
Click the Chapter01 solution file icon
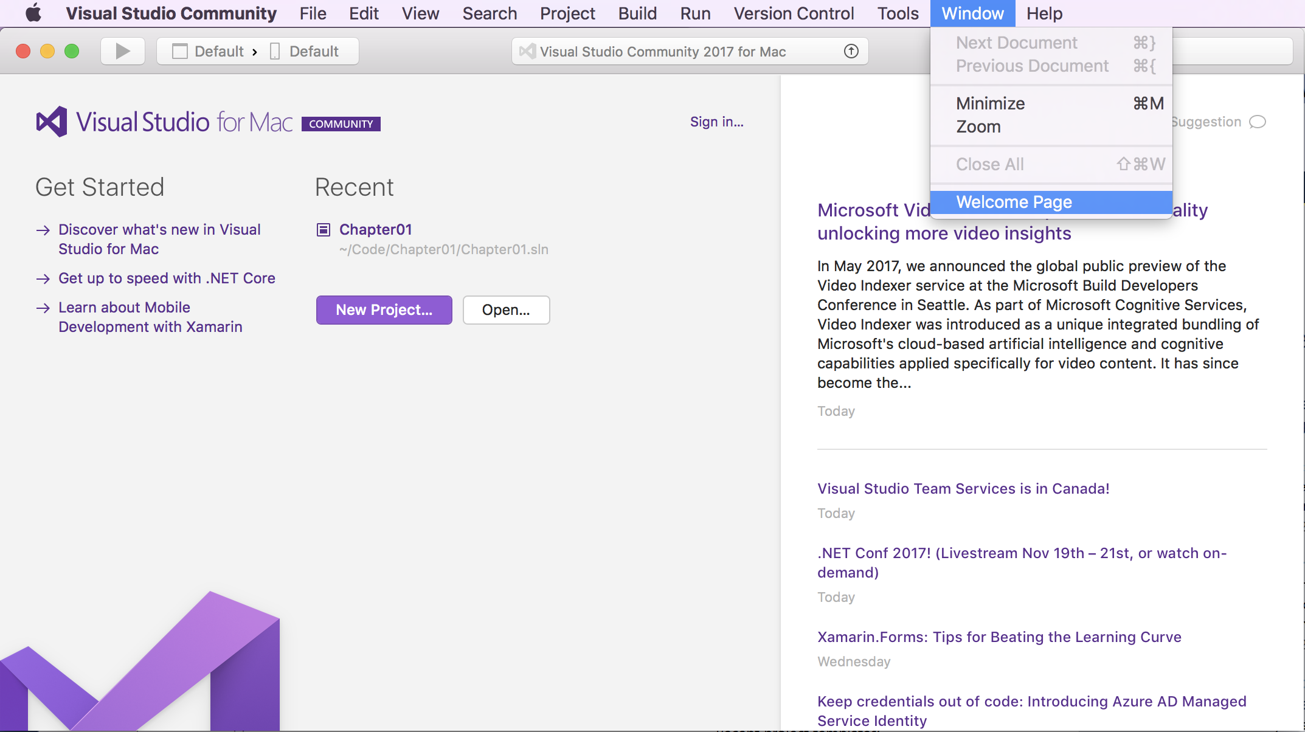[x=324, y=230]
